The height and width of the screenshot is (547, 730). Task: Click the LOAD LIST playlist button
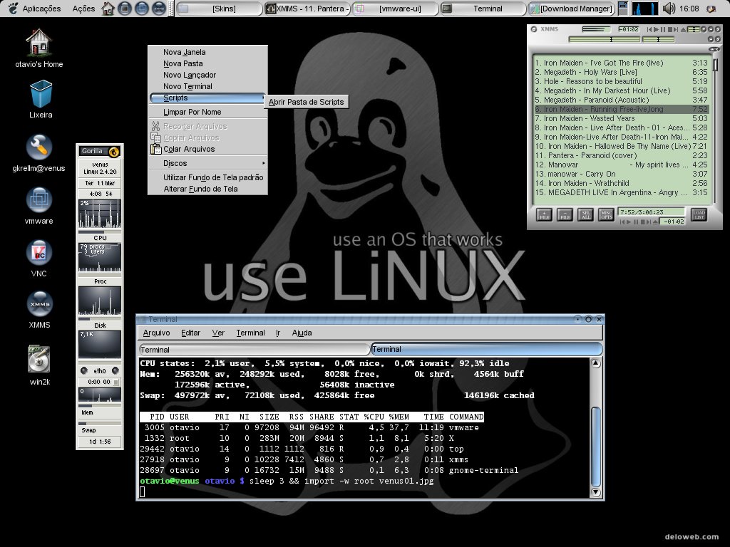coord(699,215)
